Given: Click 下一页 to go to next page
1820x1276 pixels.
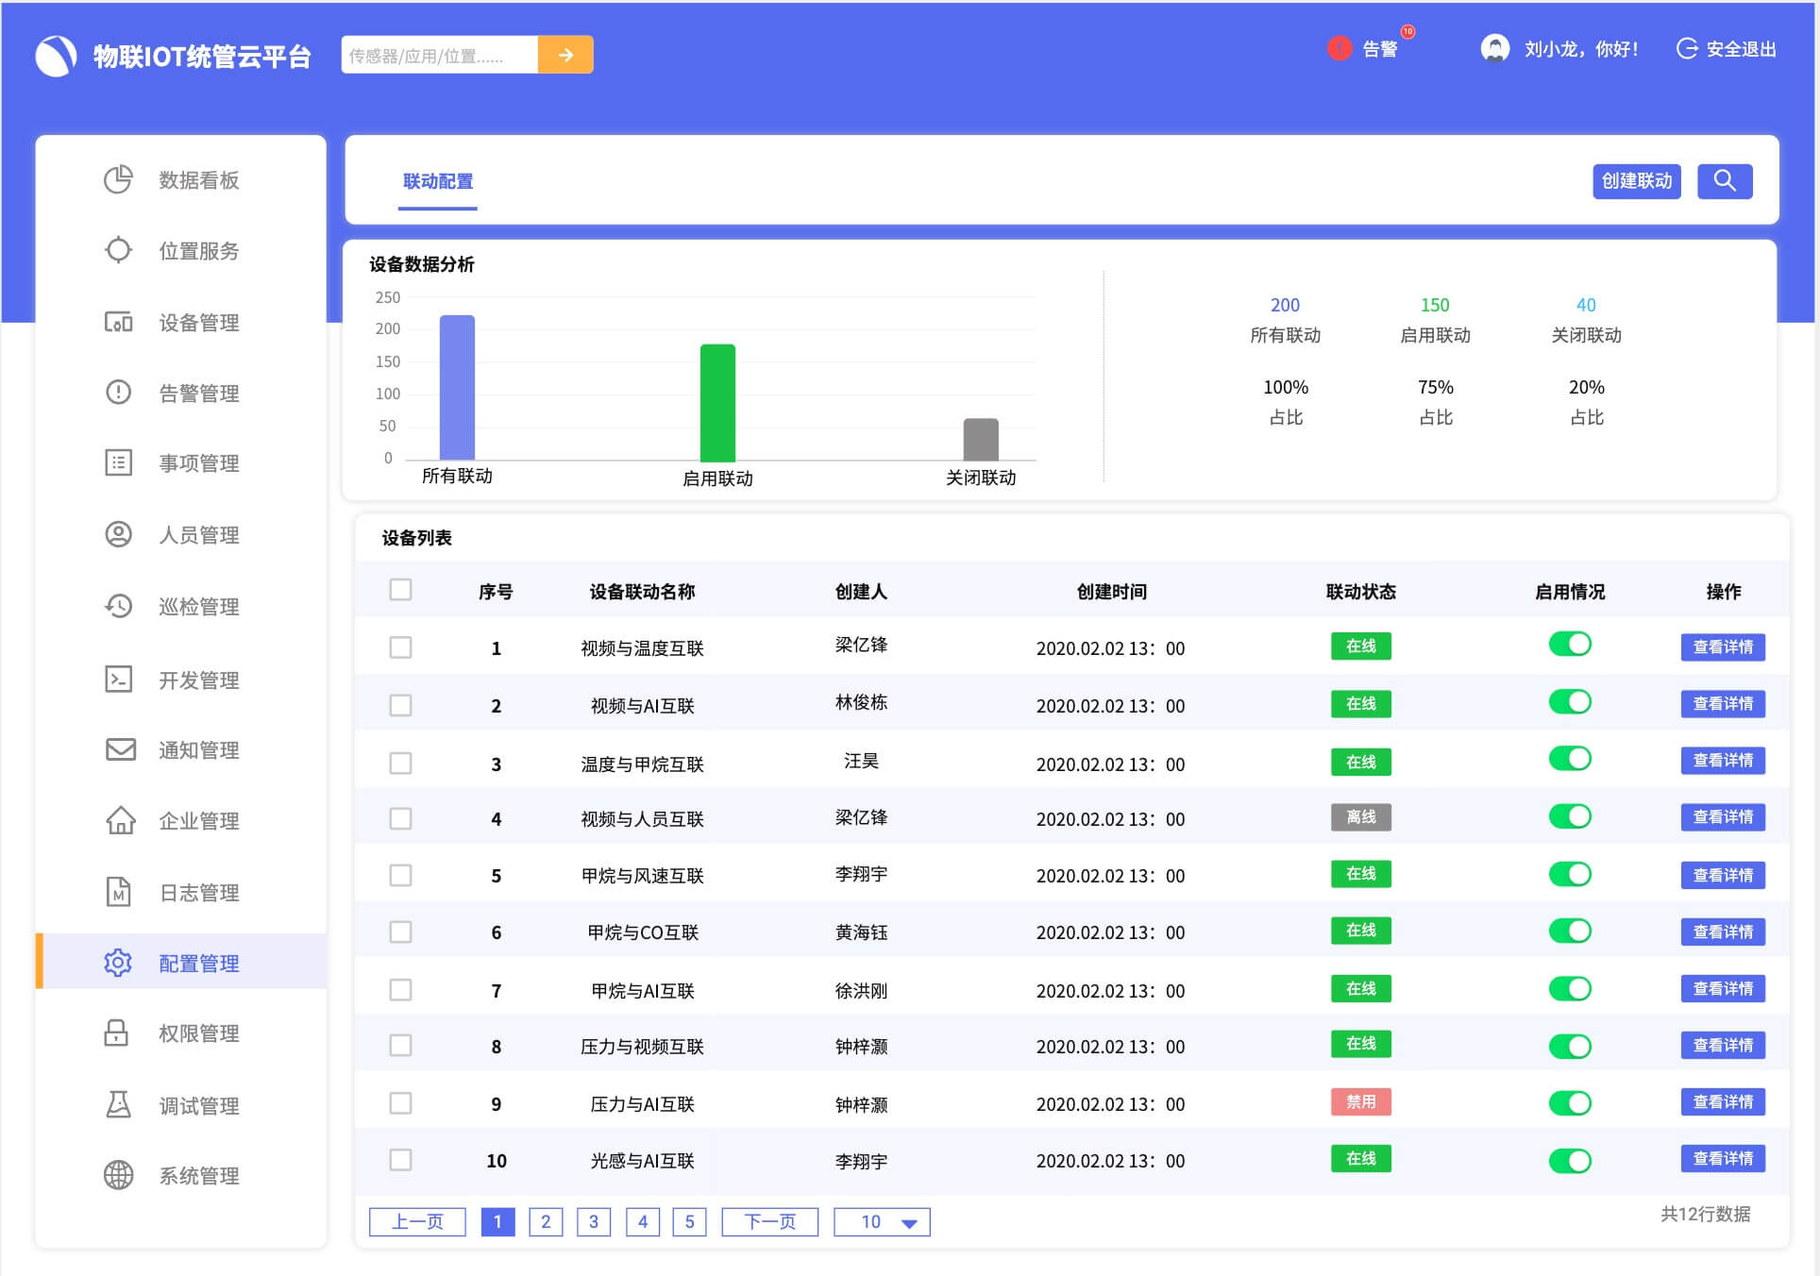Looking at the screenshot, I should point(769,1221).
